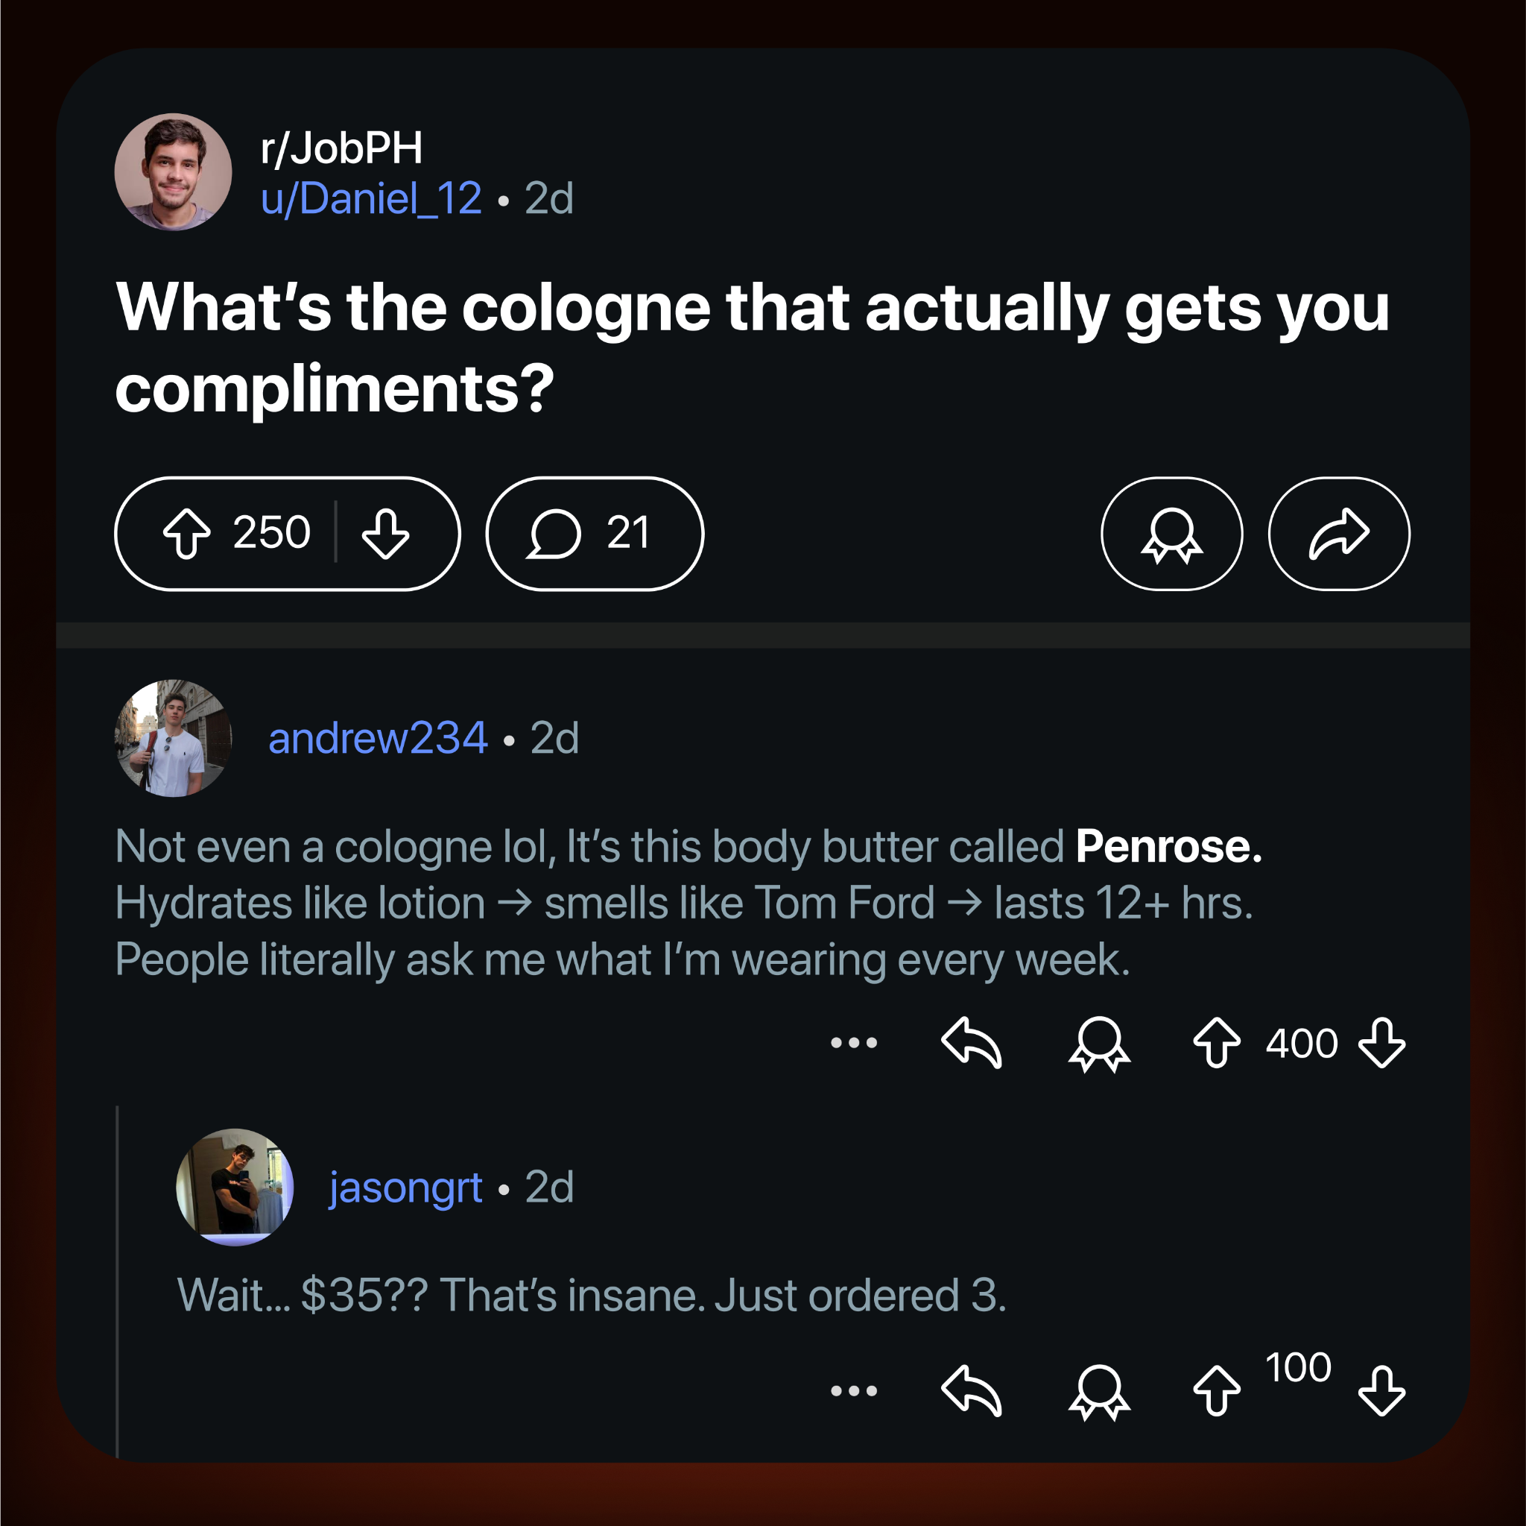Open more options on andrew234's comment

pos(854,1042)
